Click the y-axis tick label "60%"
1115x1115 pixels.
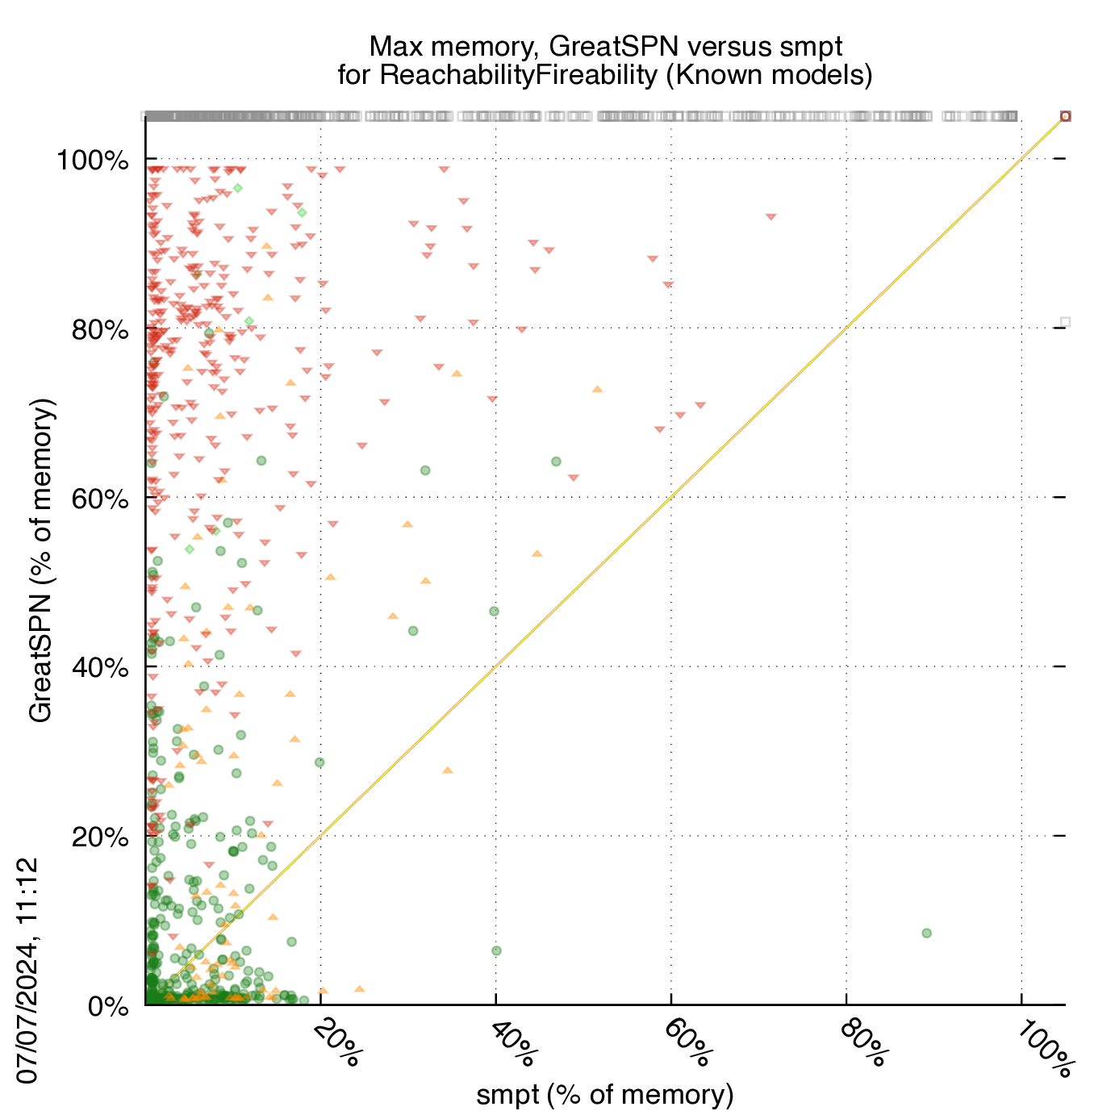(100, 499)
